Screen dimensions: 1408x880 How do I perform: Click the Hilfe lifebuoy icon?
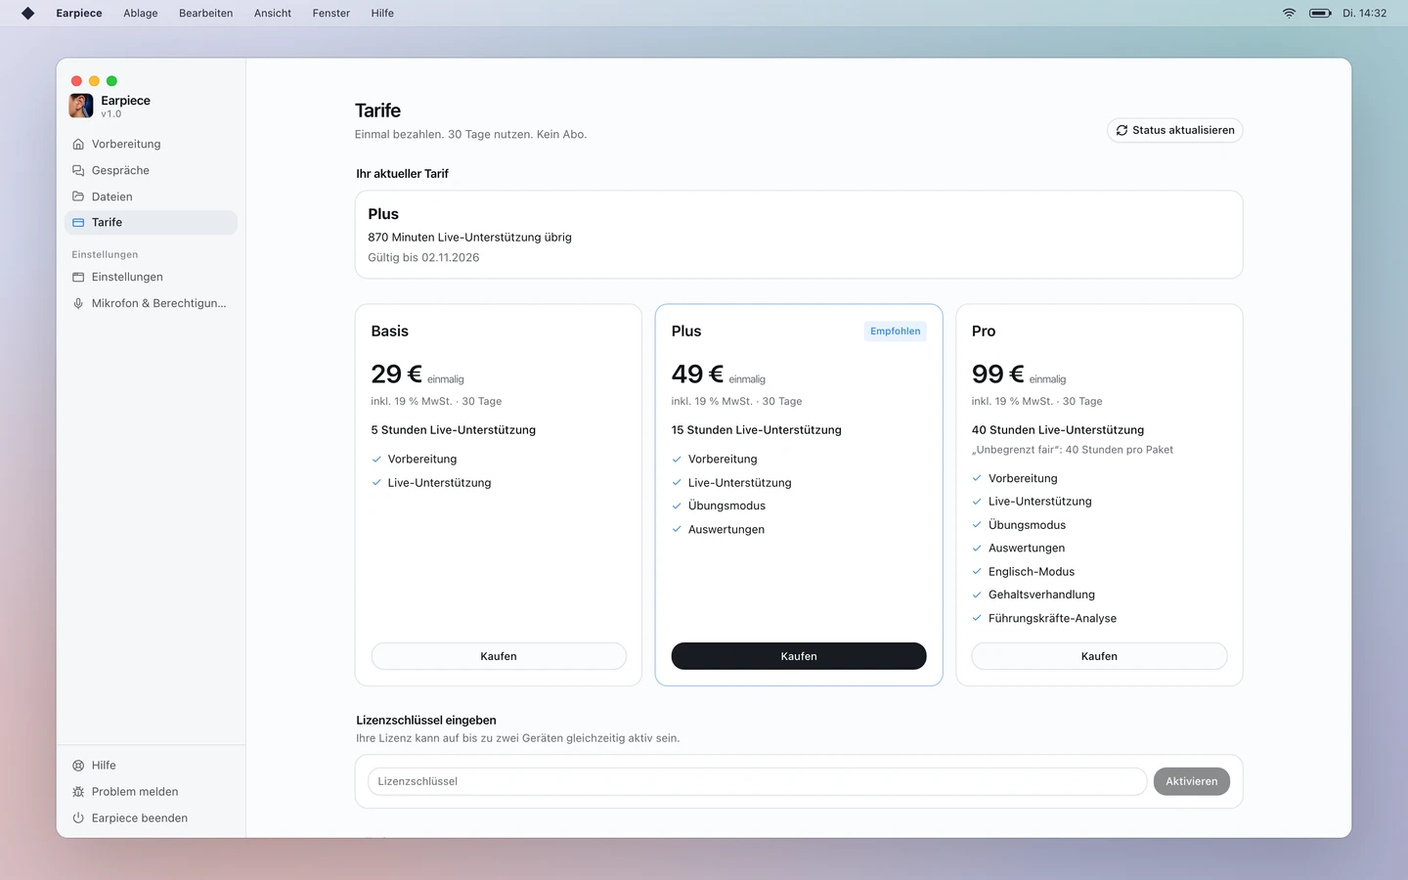(78, 766)
